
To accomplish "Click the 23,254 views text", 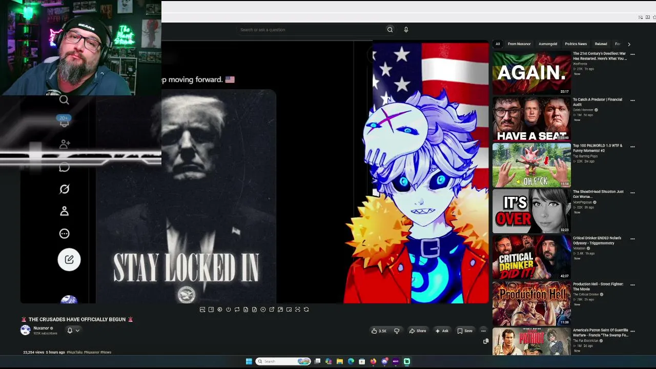I will [x=33, y=353].
